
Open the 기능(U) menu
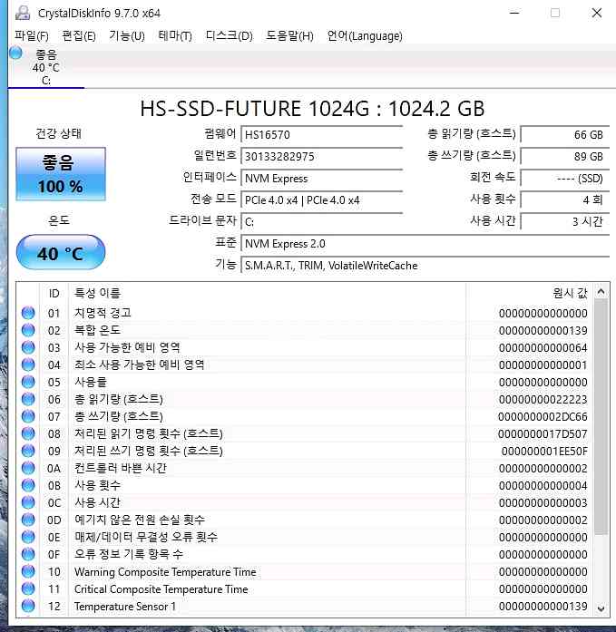[x=127, y=36]
